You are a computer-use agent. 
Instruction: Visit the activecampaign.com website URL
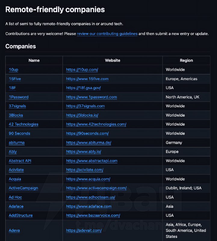click(96, 188)
